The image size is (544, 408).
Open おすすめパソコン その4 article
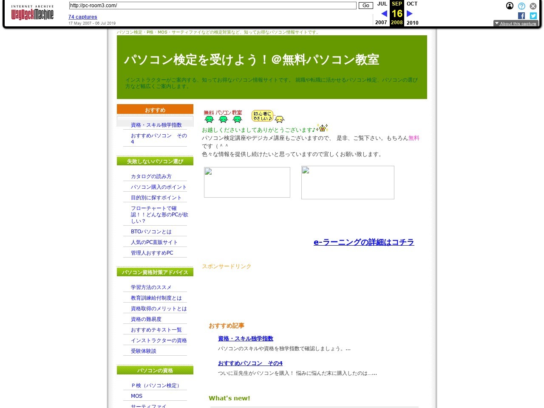(x=250, y=363)
